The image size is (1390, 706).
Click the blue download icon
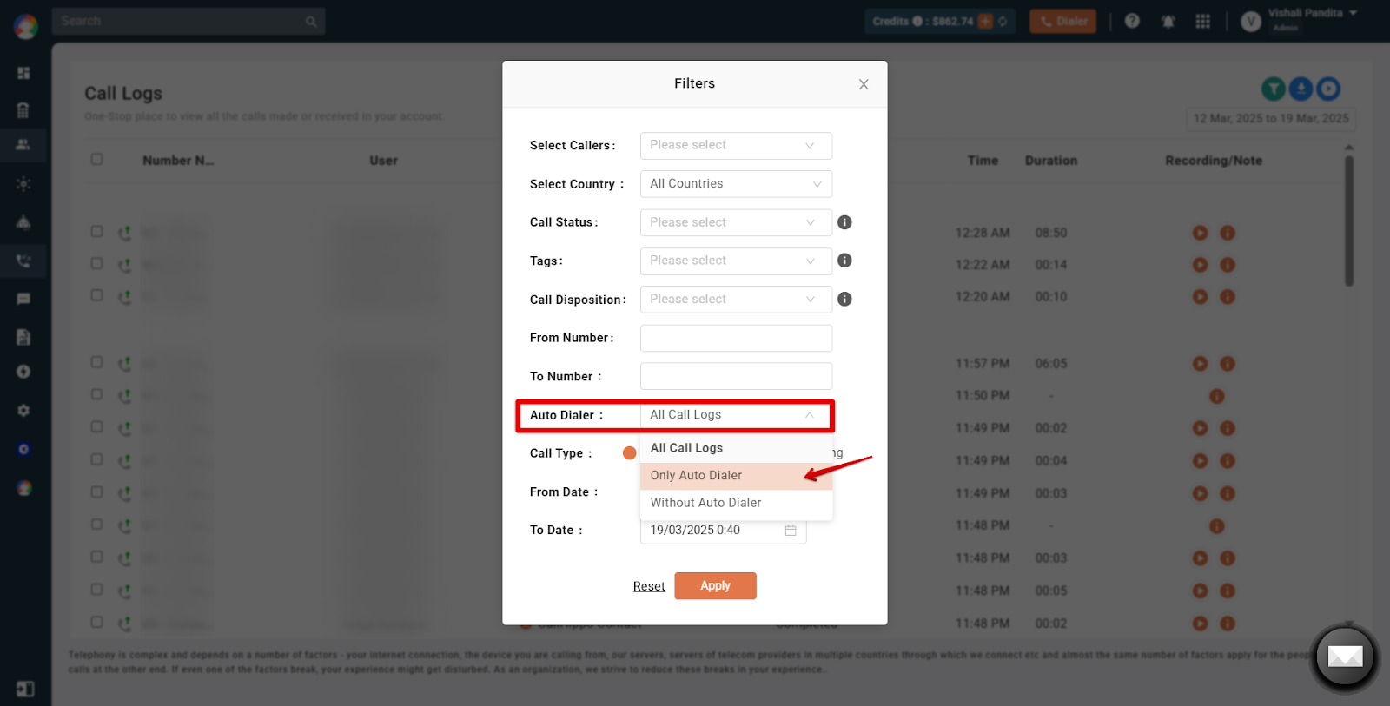1301,89
